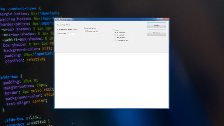Maximize the converter window
This screenshot has width=224, height=126.
click(161, 19)
